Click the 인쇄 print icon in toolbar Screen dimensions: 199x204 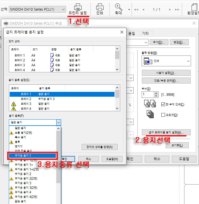point(100,7)
